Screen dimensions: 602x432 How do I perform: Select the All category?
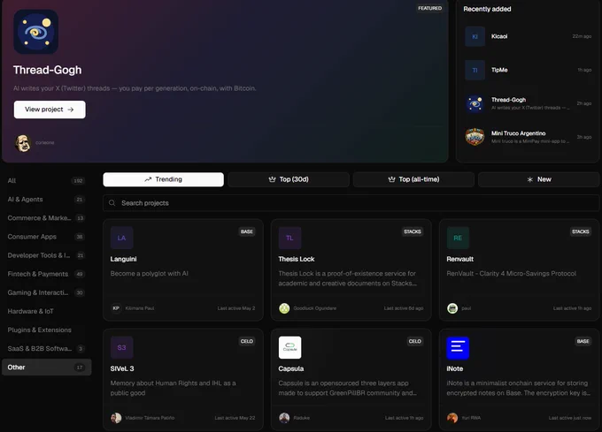click(x=46, y=180)
